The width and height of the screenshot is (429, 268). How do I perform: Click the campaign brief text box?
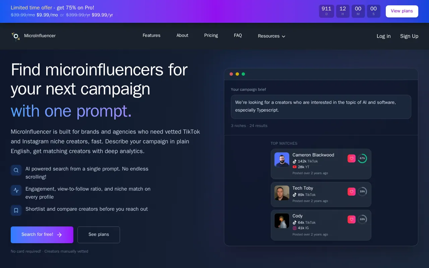(321, 107)
